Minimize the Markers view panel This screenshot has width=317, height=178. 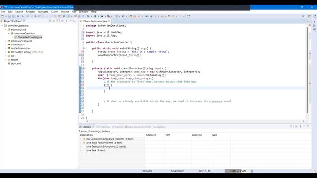pyautogui.click(x=304, y=126)
